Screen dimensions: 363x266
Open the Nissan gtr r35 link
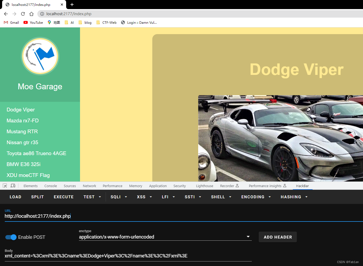(22, 142)
